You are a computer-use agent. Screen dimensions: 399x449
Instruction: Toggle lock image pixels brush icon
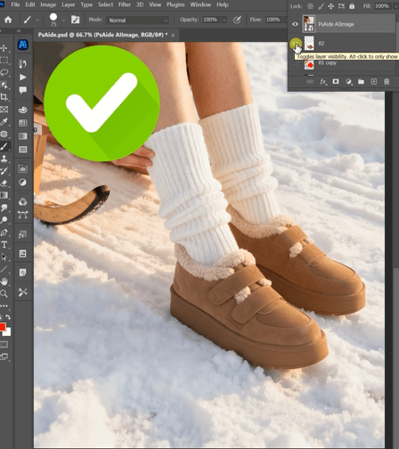pyautogui.click(x=321, y=6)
